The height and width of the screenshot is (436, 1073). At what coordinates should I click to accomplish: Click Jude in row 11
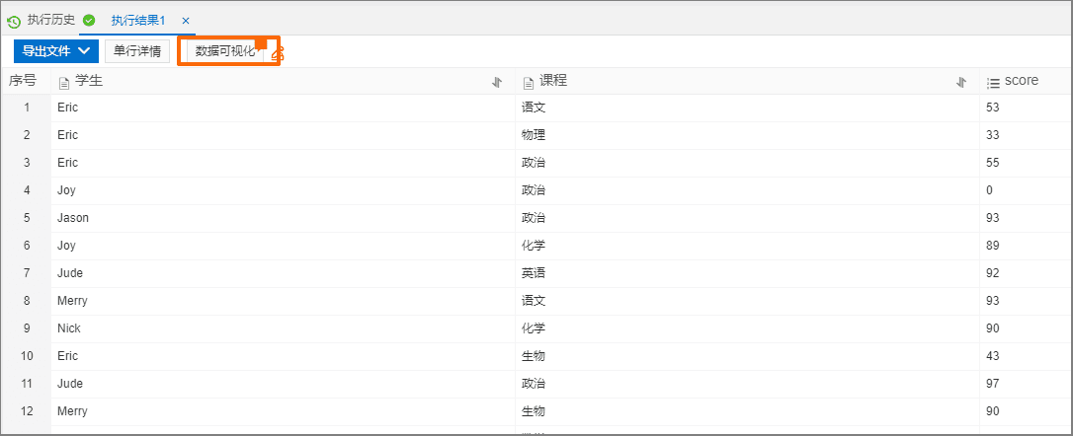pos(70,384)
